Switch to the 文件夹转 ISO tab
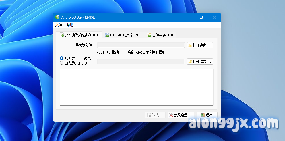The height and width of the screenshot is (141, 285). (160, 35)
